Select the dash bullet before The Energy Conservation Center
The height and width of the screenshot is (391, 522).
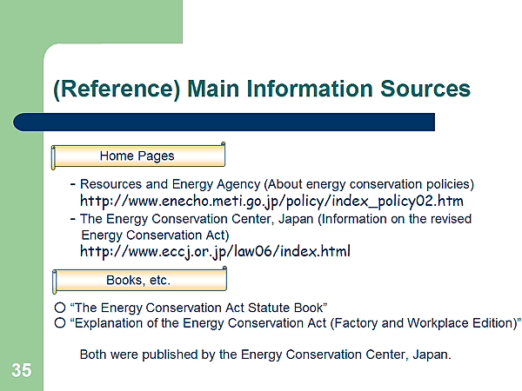coord(72,219)
